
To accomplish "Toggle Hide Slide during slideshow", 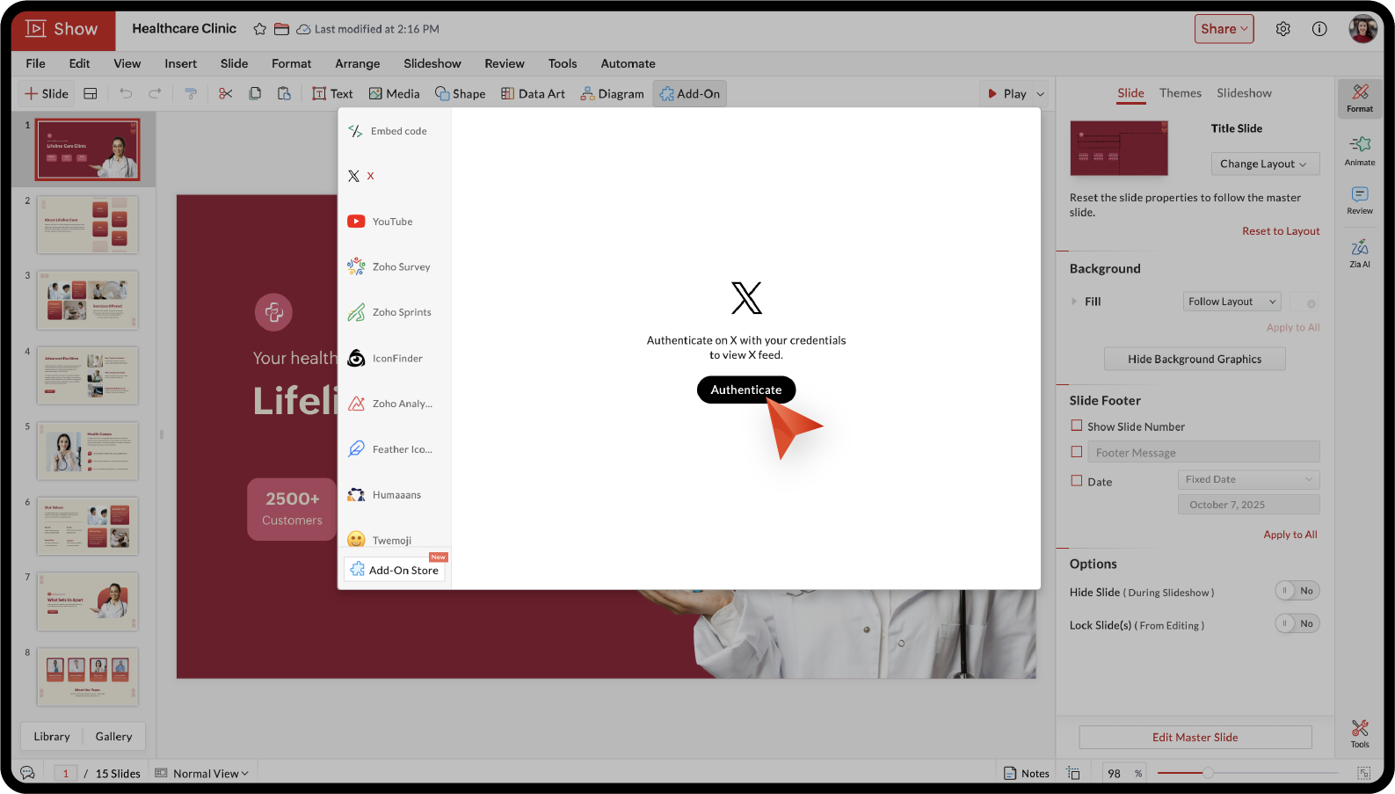I will [1297, 591].
